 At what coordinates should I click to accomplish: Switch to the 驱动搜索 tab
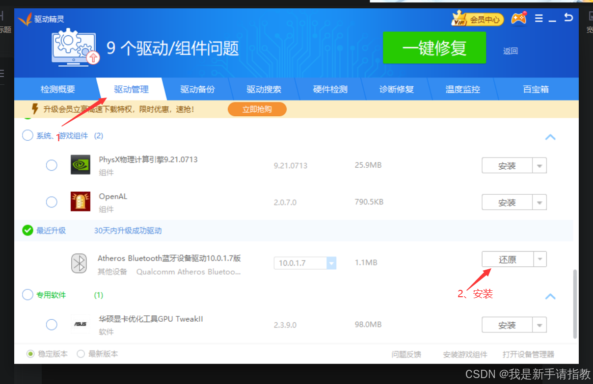pos(264,89)
